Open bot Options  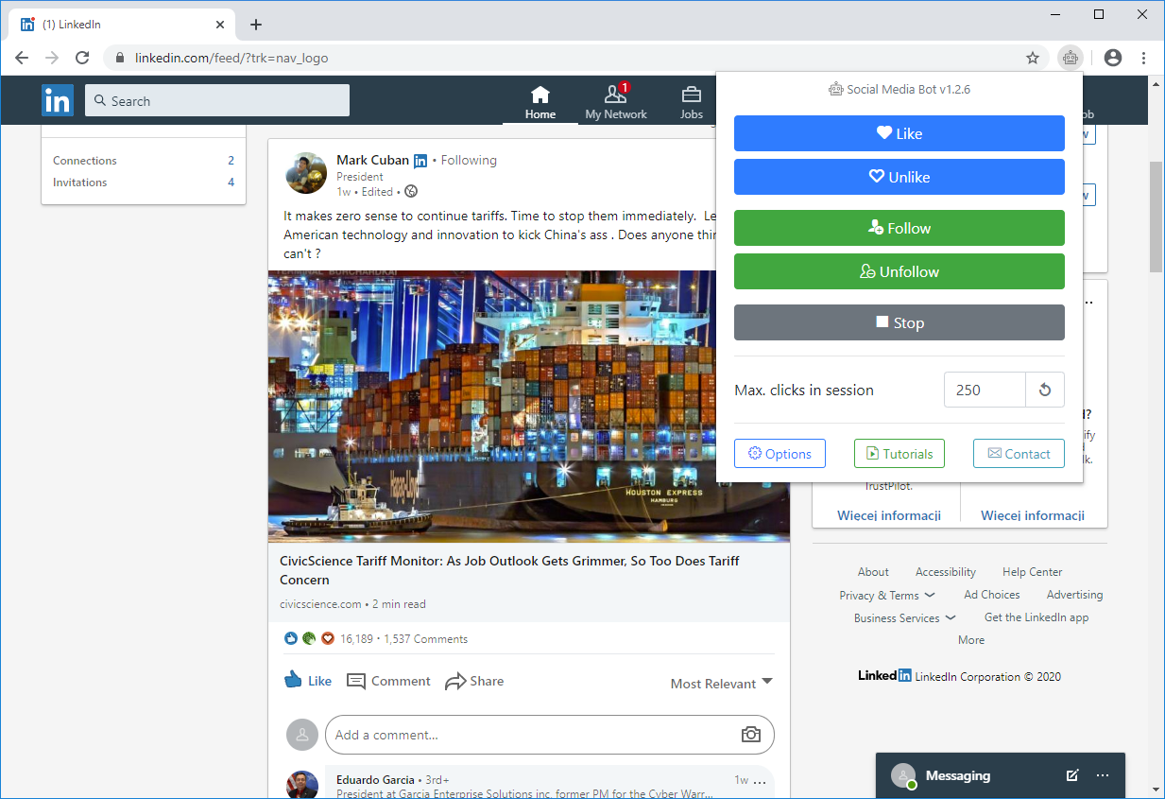pyautogui.click(x=780, y=454)
